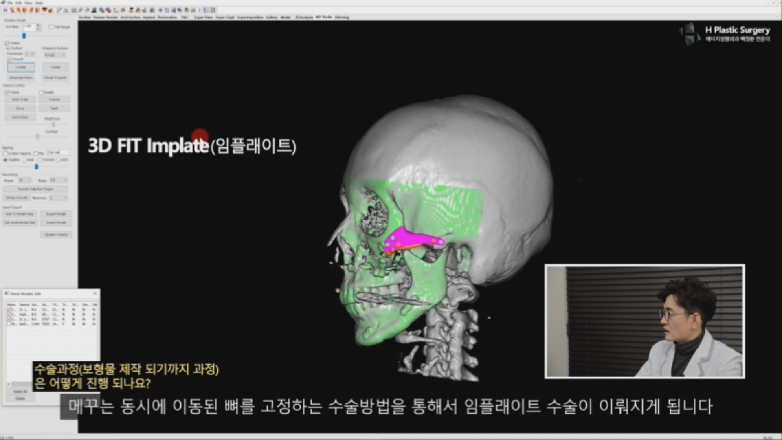Viewport: 782px width, 440px height.
Task: Switch to the Super Pano tab
Action: pos(204,18)
